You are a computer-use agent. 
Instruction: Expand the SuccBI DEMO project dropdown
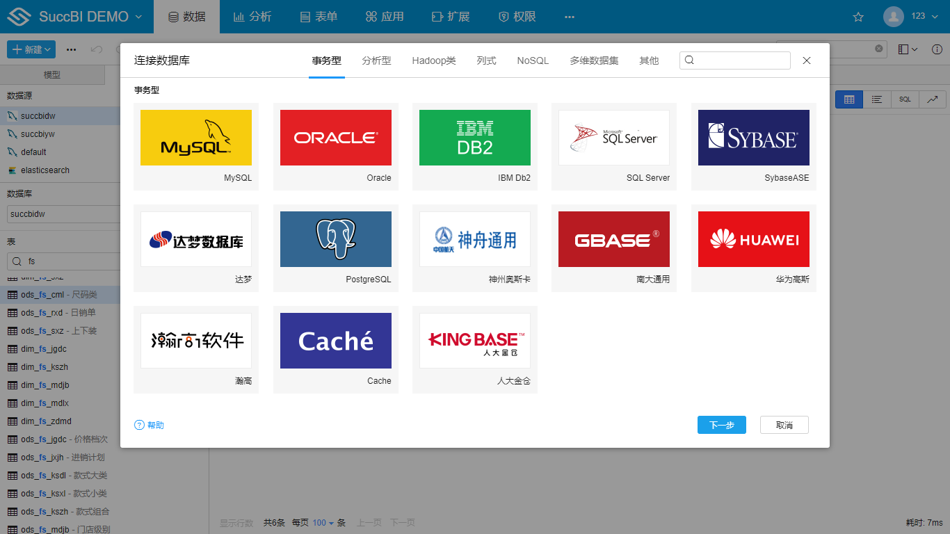click(x=138, y=17)
